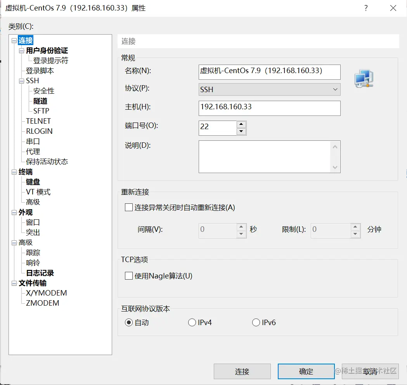Select VT 模式 in the tree
The width and height of the screenshot is (407, 385).
[38, 192]
